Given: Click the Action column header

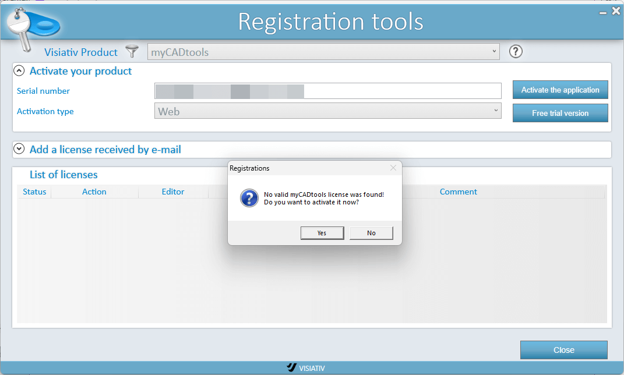Looking at the screenshot, I should (94, 192).
